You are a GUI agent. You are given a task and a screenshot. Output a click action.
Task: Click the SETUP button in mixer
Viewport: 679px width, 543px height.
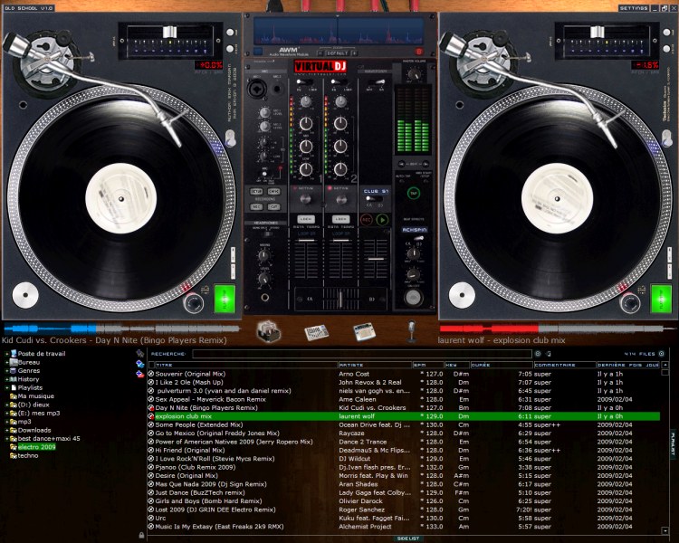point(256,191)
